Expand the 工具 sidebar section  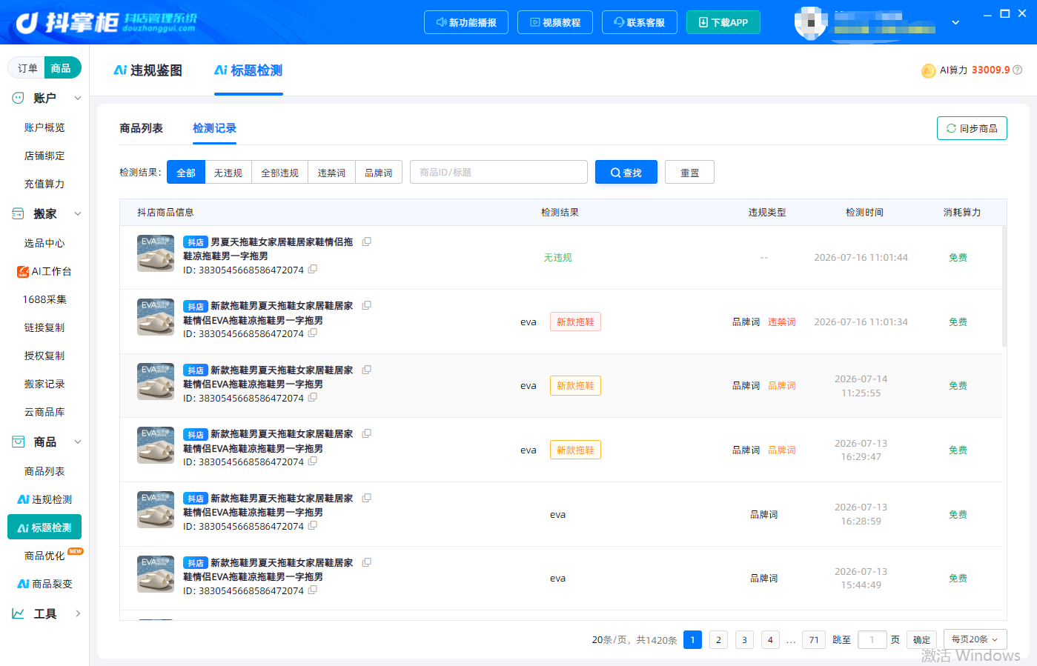tap(77, 613)
